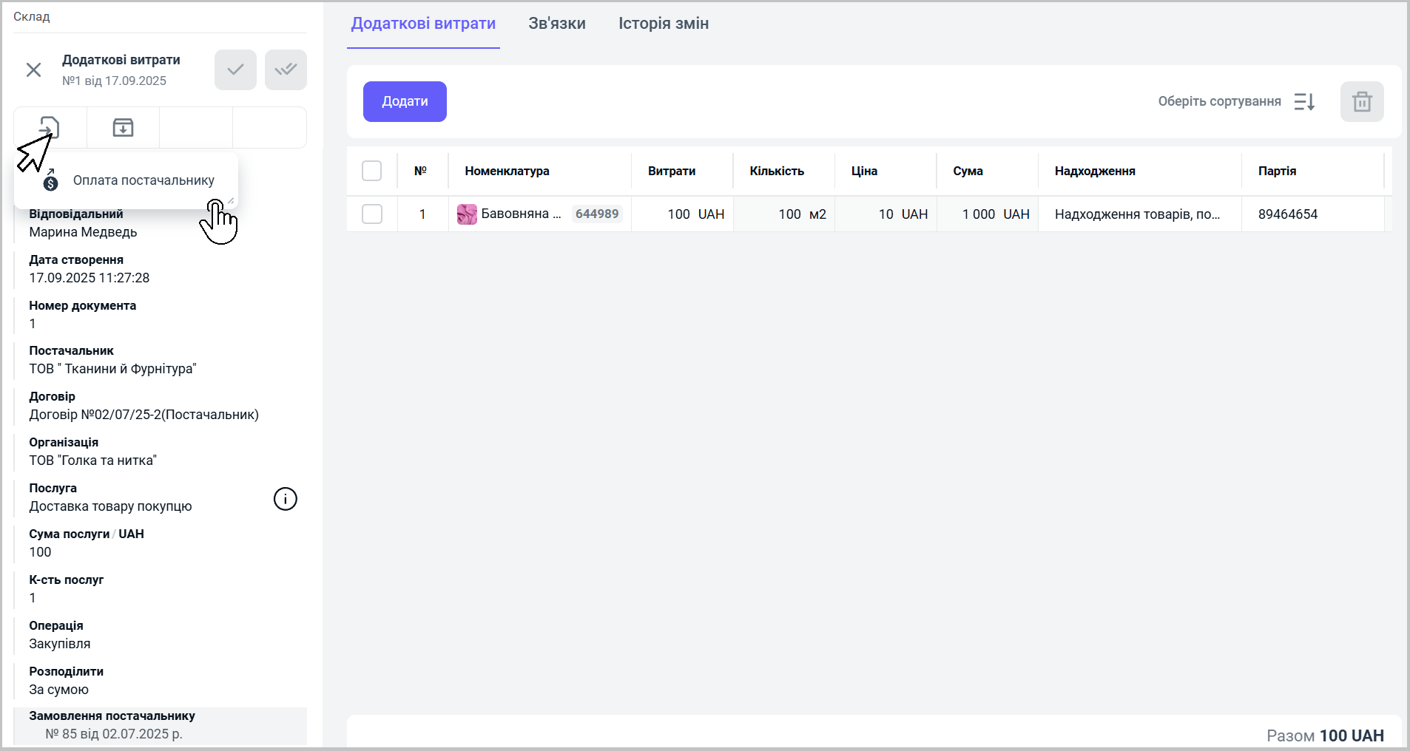Open the Оберіть сортування dropdown

coord(1219,102)
